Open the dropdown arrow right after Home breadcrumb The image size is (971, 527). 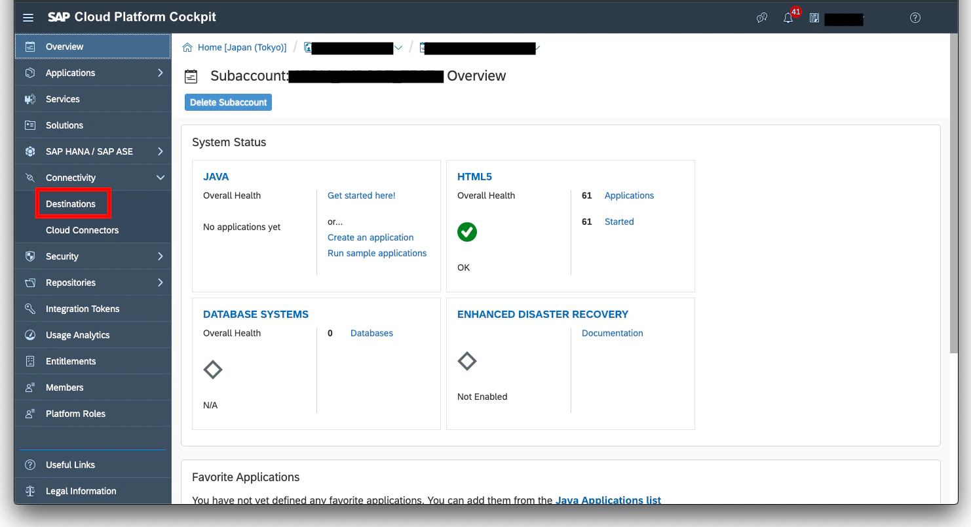click(x=398, y=48)
